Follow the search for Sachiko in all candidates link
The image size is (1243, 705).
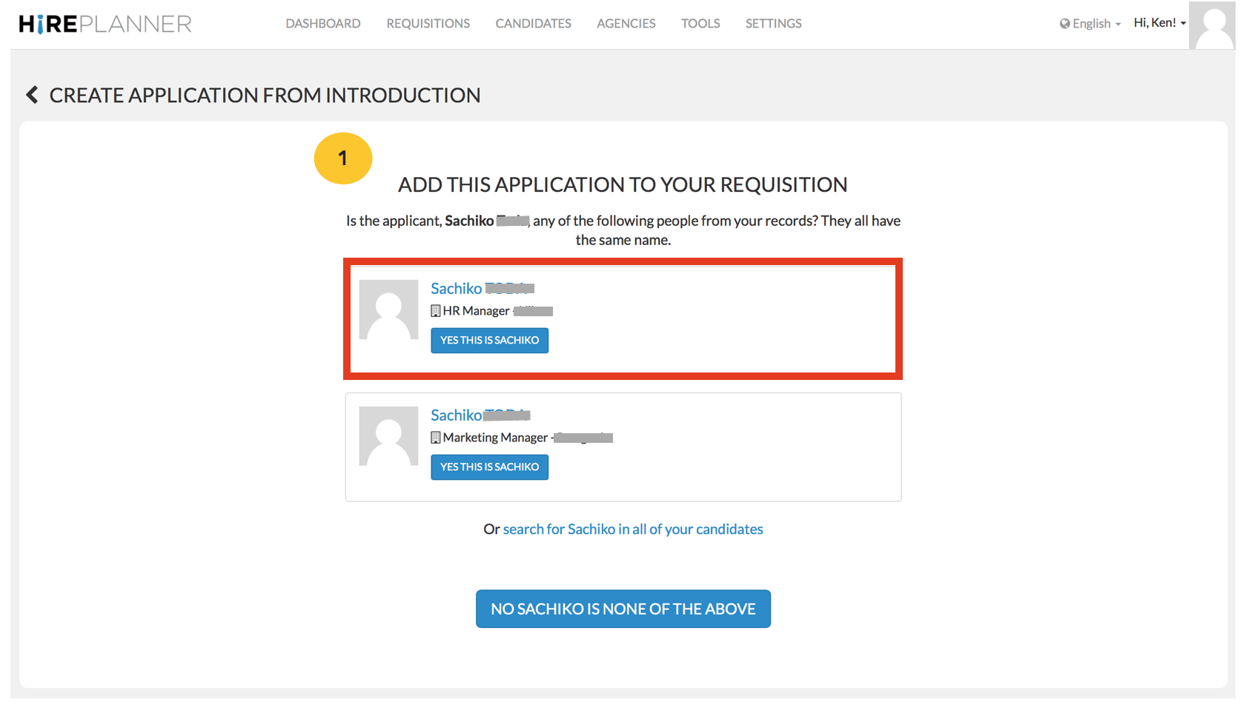coord(632,529)
